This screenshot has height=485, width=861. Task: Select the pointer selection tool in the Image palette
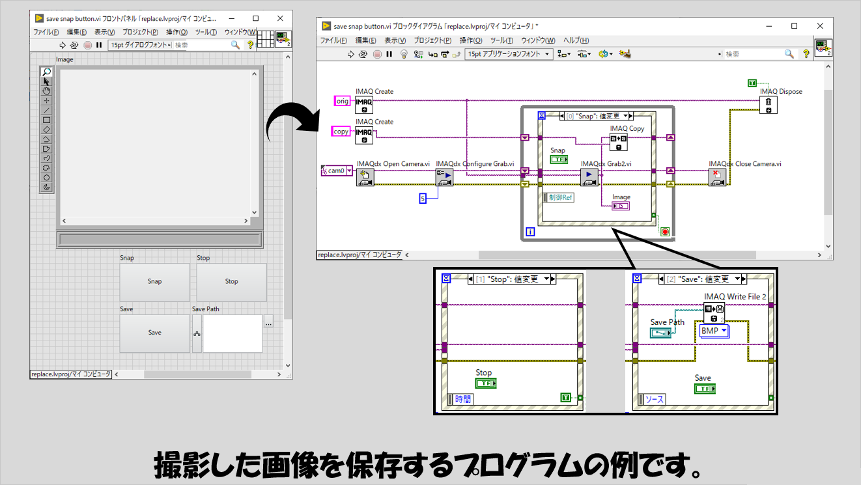point(46,81)
